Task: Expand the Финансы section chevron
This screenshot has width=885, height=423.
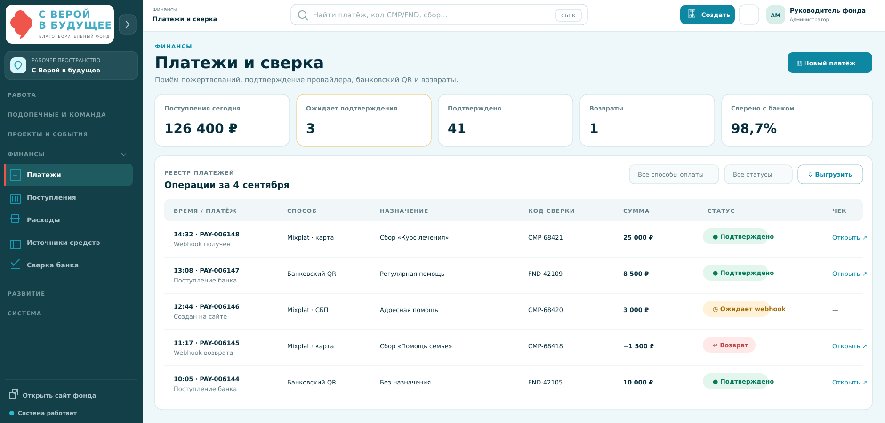Action: (124, 154)
